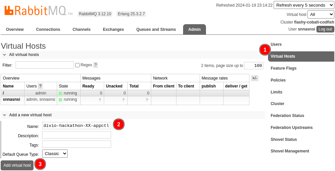Open Shovel Management in the sidebar
The height and width of the screenshot is (171, 335).
(290, 151)
